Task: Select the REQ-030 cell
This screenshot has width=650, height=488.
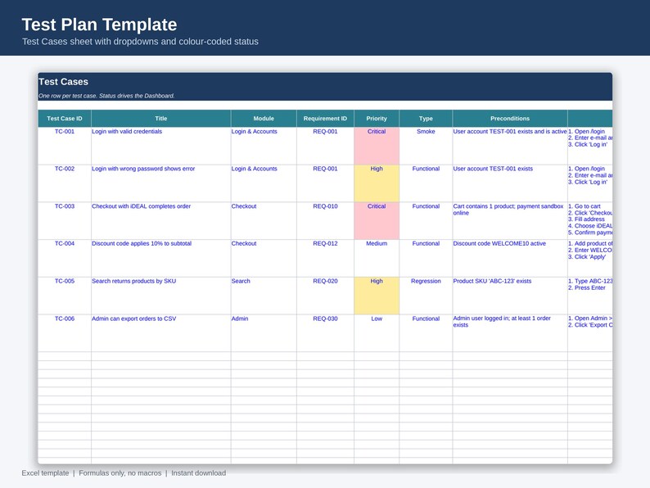Action: coord(326,333)
